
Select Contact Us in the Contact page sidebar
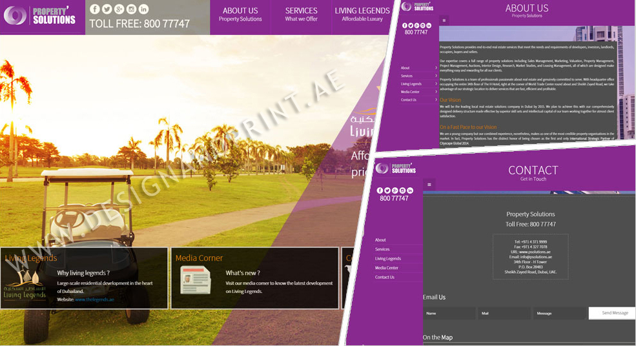385,277
